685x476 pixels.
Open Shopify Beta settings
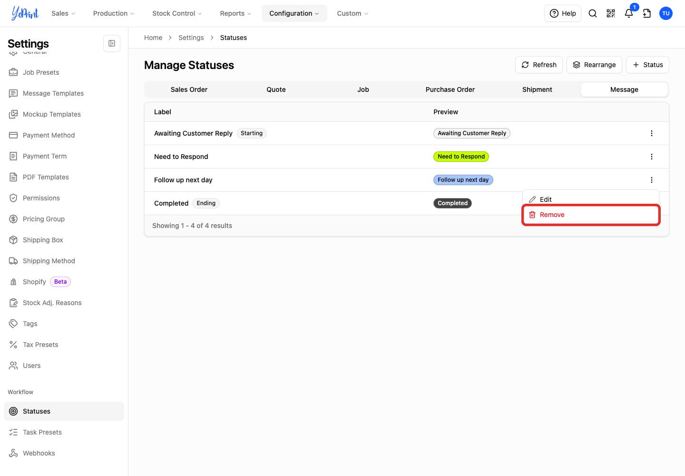(x=64, y=282)
